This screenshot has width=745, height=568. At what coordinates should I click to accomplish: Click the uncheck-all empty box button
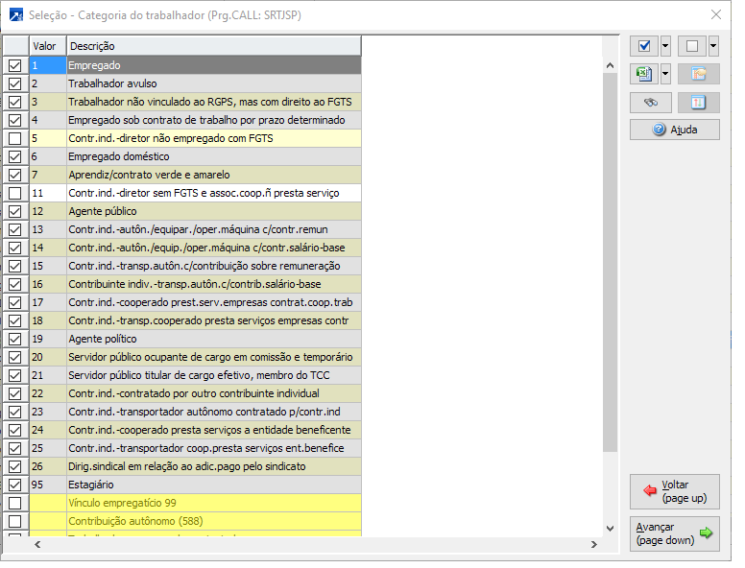point(692,46)
